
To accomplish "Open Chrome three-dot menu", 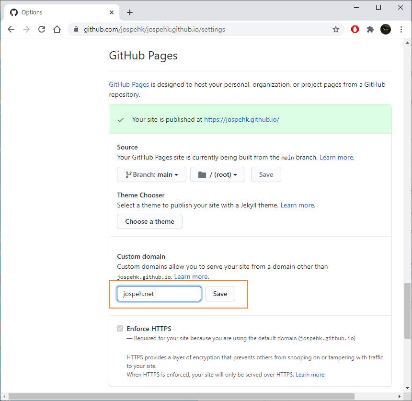I will click(401, 29).
